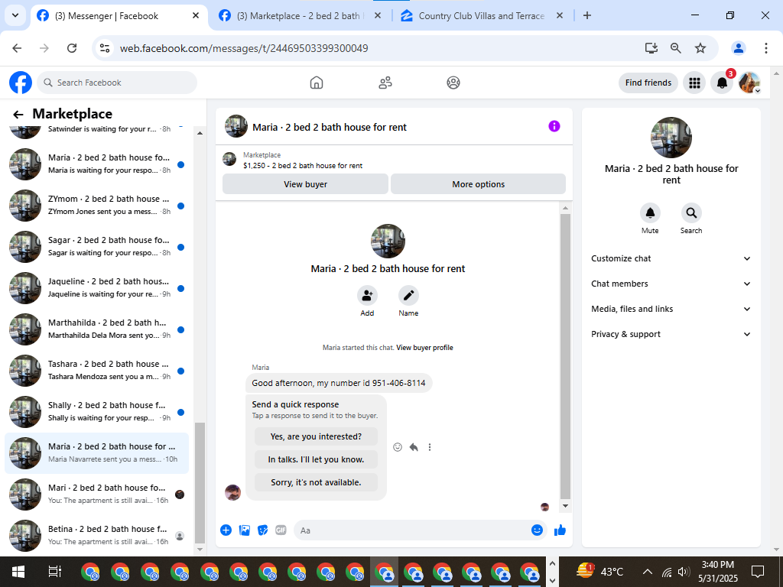Image resolution: width=783 pixels, height=587 pixels.
Task: Reply to message using the arrow icon
Action: pyautogui.click(x=414, y=447)
